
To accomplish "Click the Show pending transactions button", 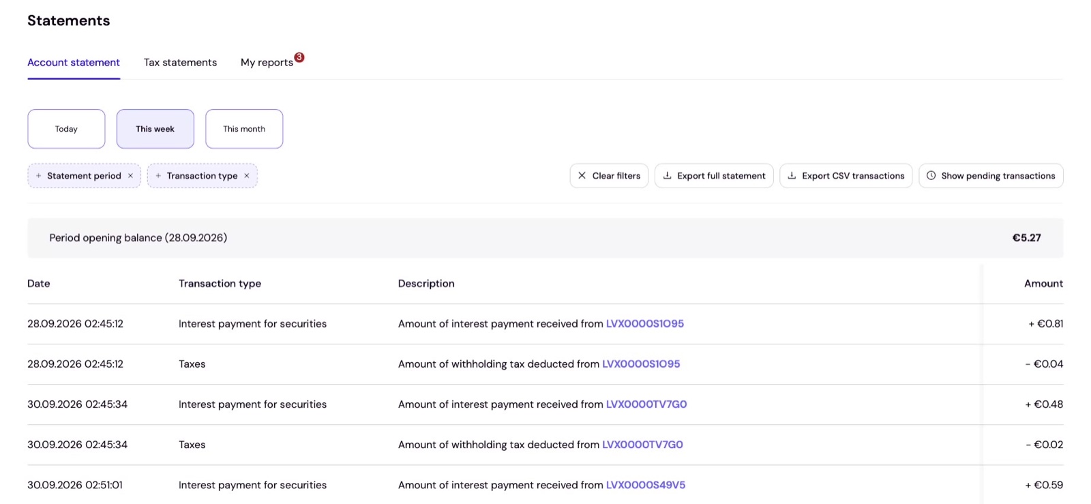I will (991, 175).
